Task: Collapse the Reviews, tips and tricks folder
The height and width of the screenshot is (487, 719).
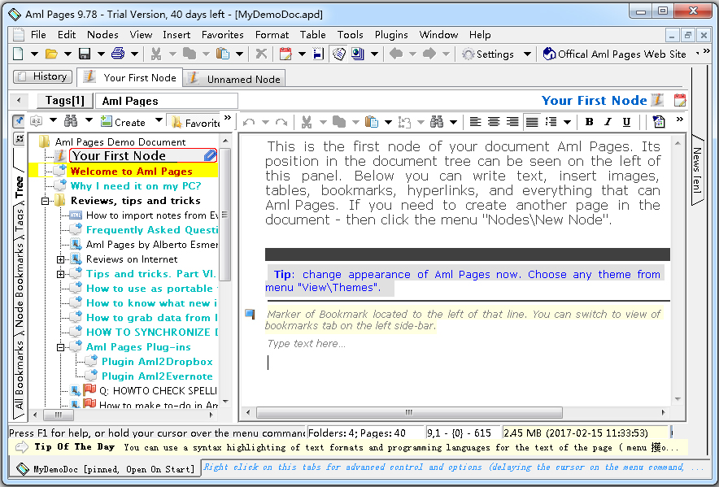Action: [45, 200]
